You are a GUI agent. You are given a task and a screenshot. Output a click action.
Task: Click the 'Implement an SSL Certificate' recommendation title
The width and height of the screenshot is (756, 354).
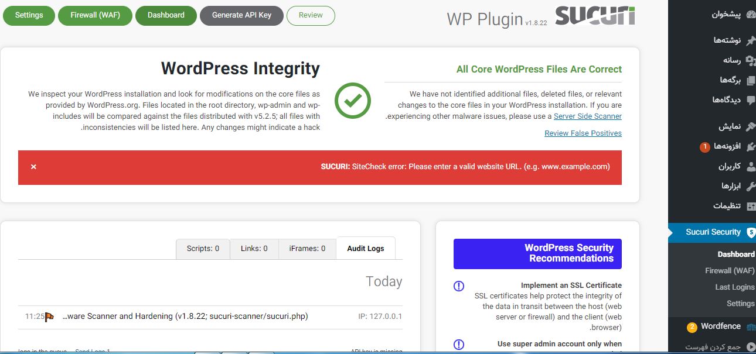571,286
